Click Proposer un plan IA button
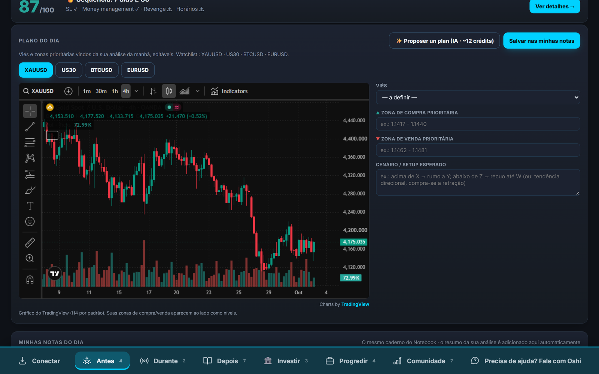Screen dimensions: 599x374 [x=444, y=41]
